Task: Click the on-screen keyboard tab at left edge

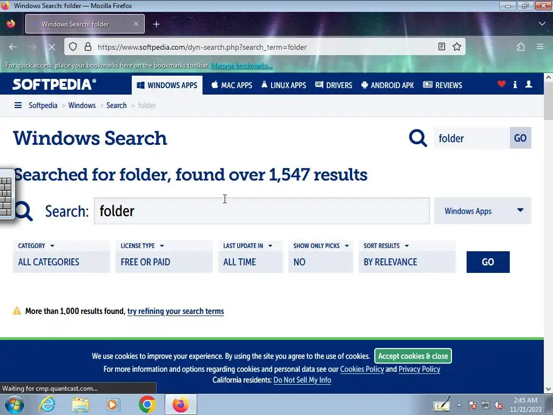Action: click(6, 194)
